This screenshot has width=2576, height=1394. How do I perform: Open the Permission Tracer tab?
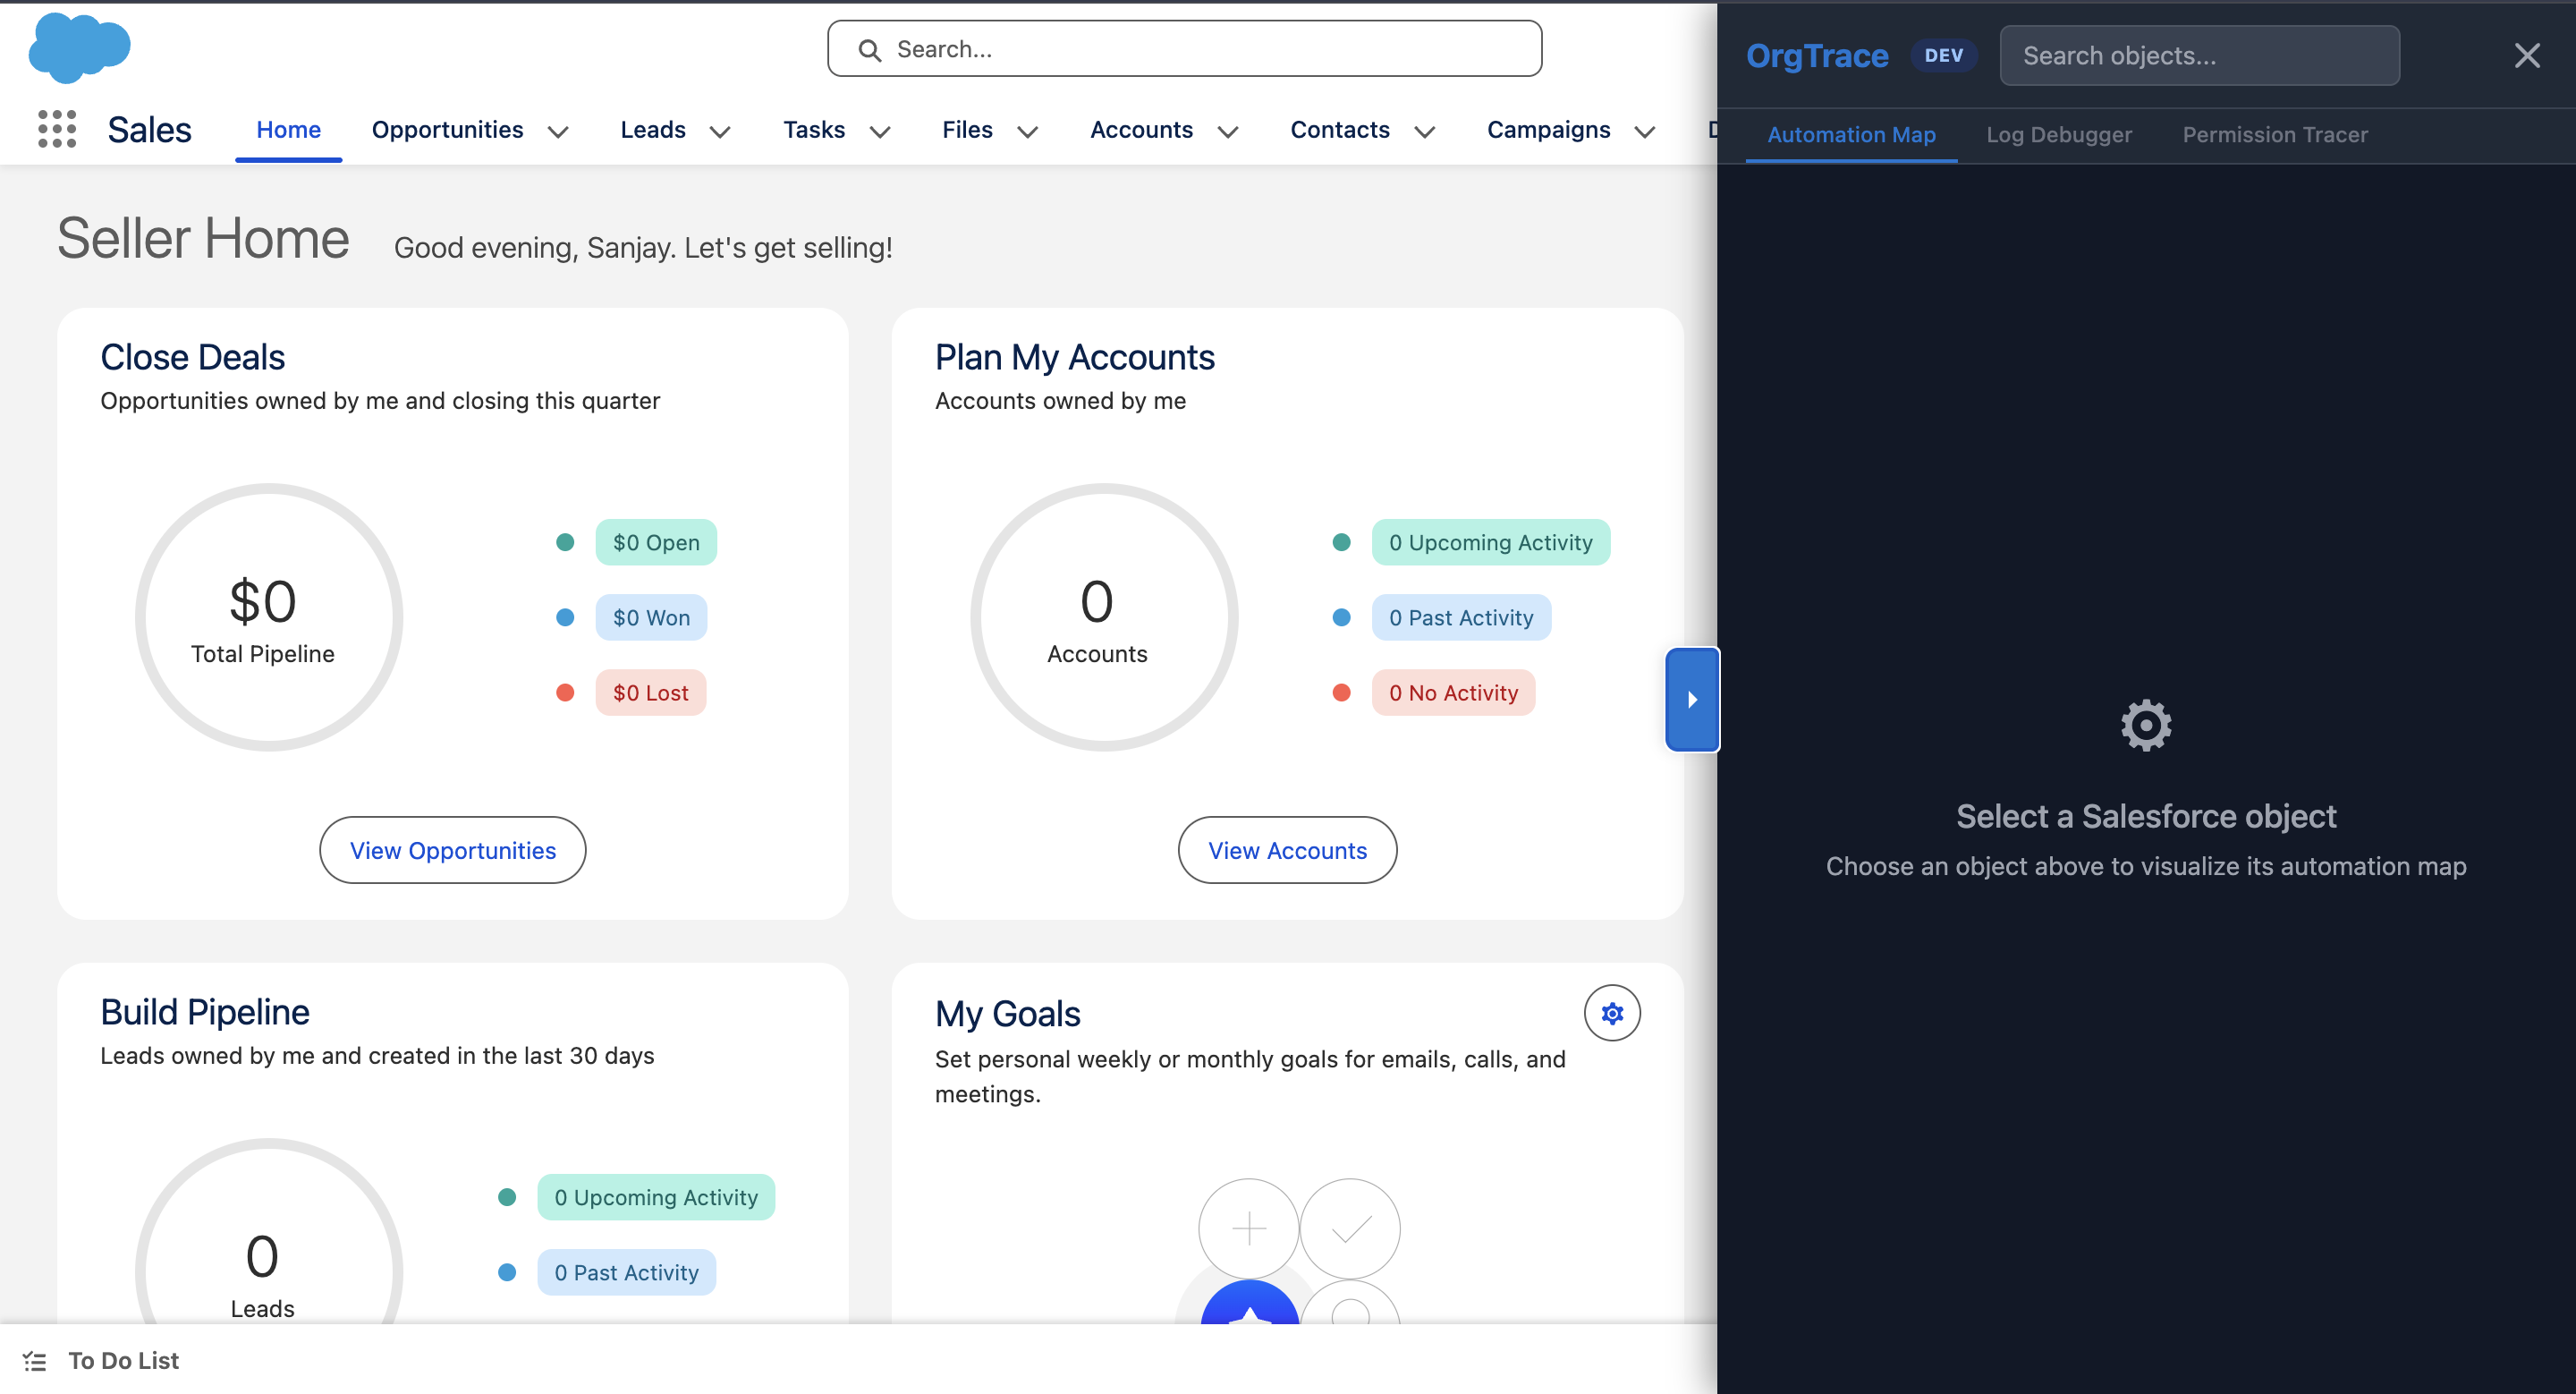2276,134
